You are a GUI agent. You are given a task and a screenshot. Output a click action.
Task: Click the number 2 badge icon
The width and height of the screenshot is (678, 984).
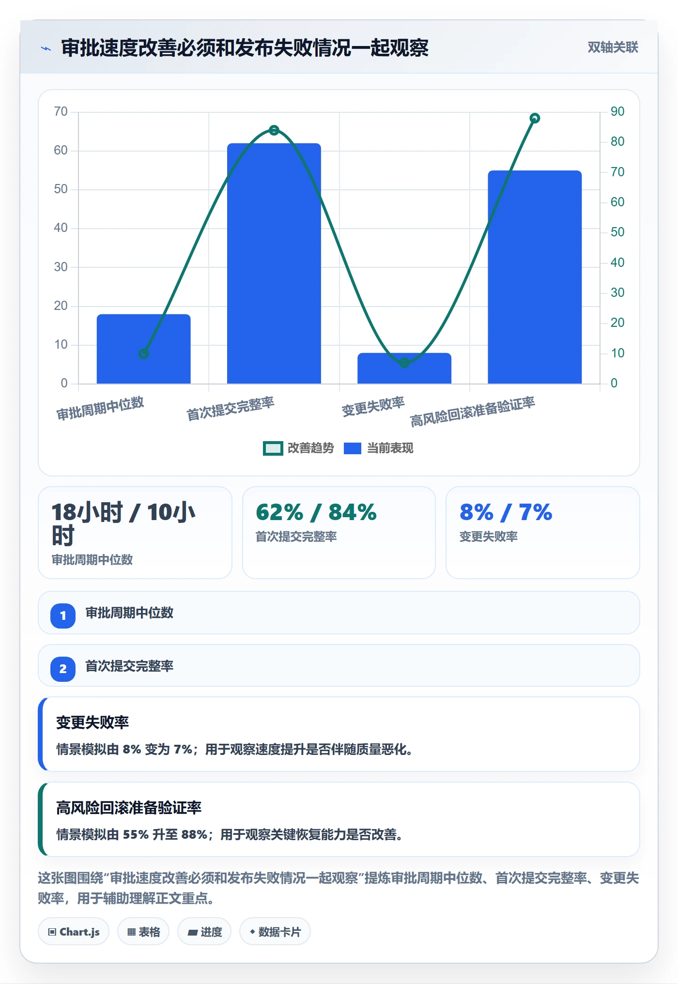click(x=63, y=669)
